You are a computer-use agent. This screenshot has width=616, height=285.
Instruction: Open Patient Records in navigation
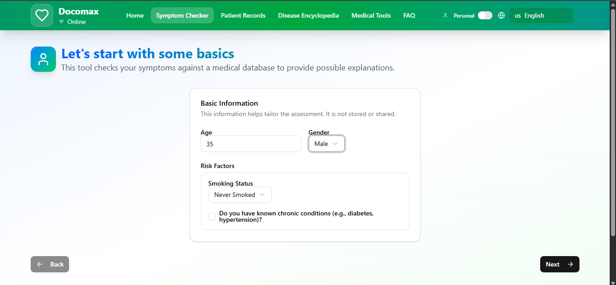(x=243, y=15)
